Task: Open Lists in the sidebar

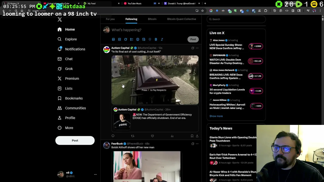Action: (x=65, y=88)
